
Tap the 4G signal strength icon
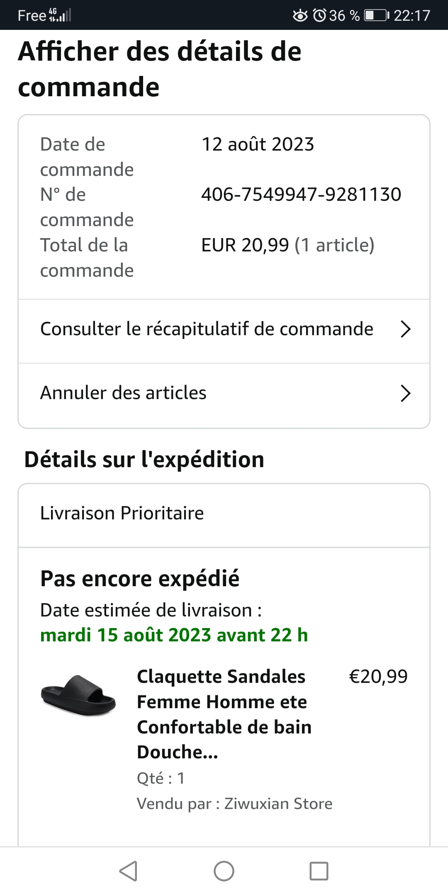60,15
